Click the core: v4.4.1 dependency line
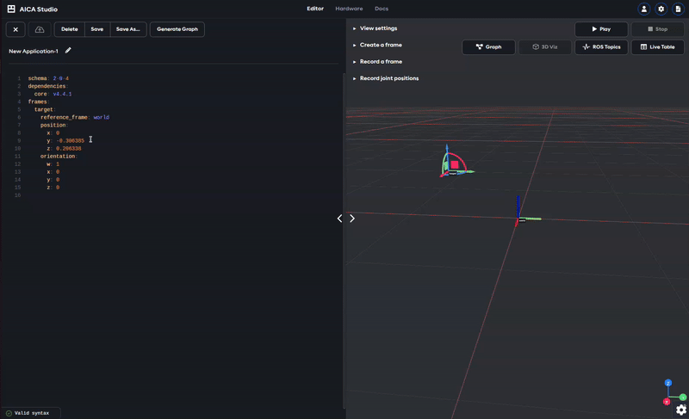The height and width of the screenshot is (419, 689). tap(53, 94)
